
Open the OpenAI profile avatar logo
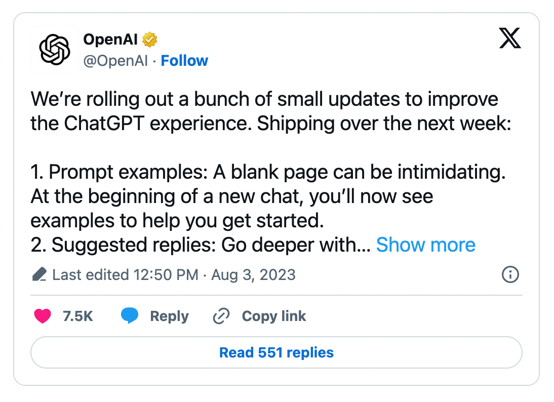[x=54, y=50]
